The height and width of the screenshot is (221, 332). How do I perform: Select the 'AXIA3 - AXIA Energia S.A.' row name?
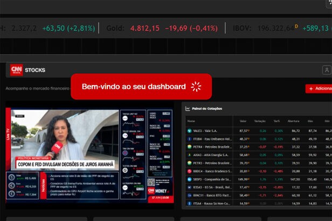tap(210, 155)
